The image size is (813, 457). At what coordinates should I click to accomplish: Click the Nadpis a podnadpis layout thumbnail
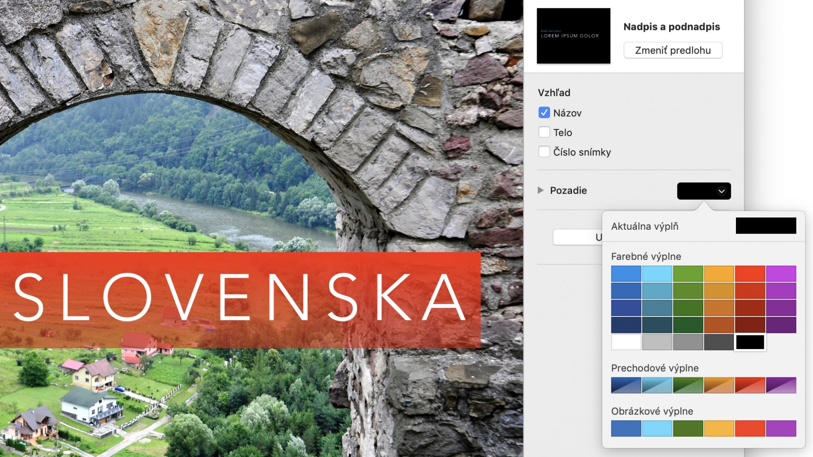pyautogui.click(x=573, y=36)
